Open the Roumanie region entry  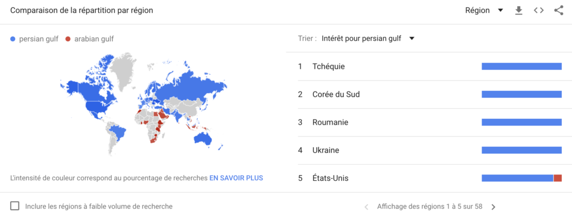click(429, 122)
